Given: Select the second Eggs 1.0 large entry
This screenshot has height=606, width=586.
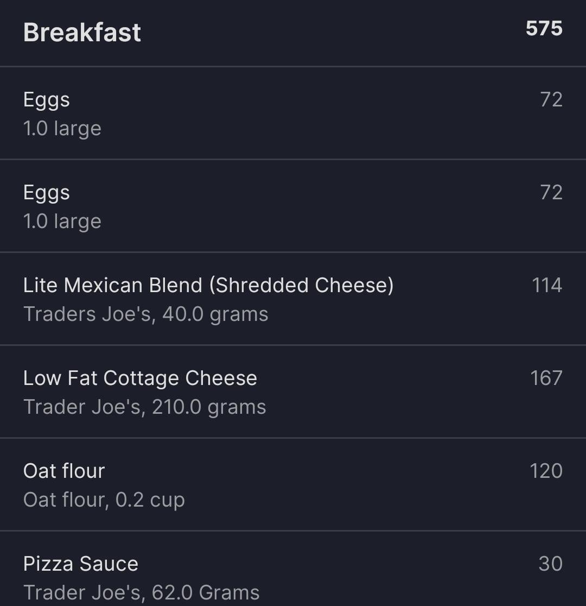Looking at the screenshot, I should pyautogui.click(x=293, y=206).
